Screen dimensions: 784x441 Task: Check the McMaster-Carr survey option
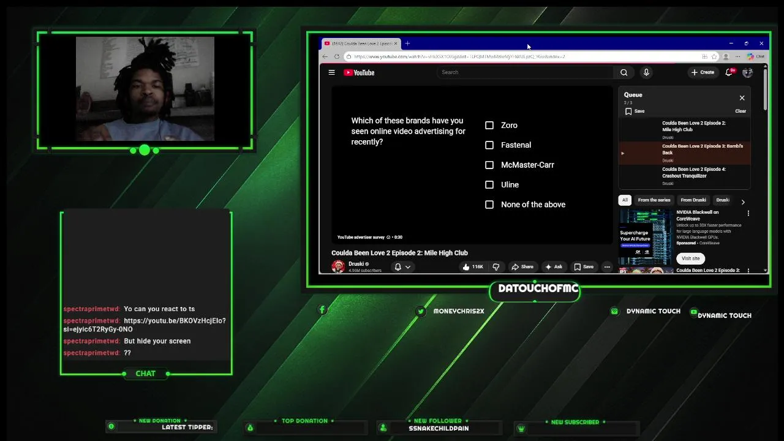[x=489, y=165]
